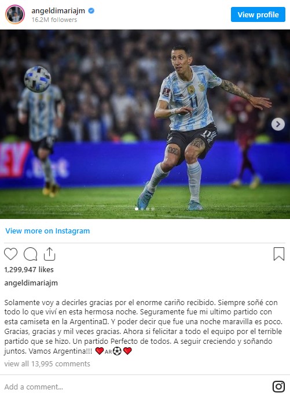Like the post with the heart icon

[10, 254]
